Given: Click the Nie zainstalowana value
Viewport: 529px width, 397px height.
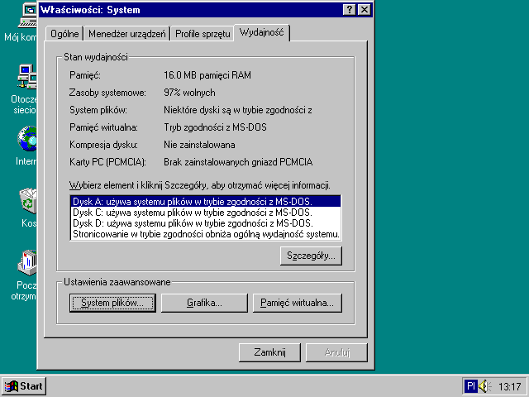Looking at the screenshot, I should [199, 145].
